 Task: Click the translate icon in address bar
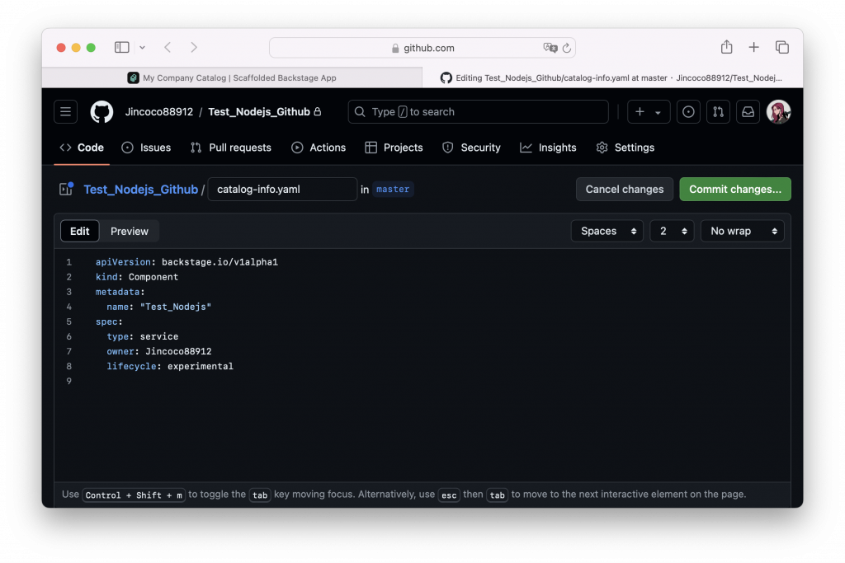coord(550,47)
